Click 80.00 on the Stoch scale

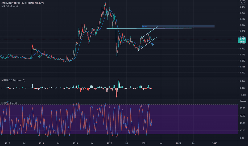coord(243,108)
